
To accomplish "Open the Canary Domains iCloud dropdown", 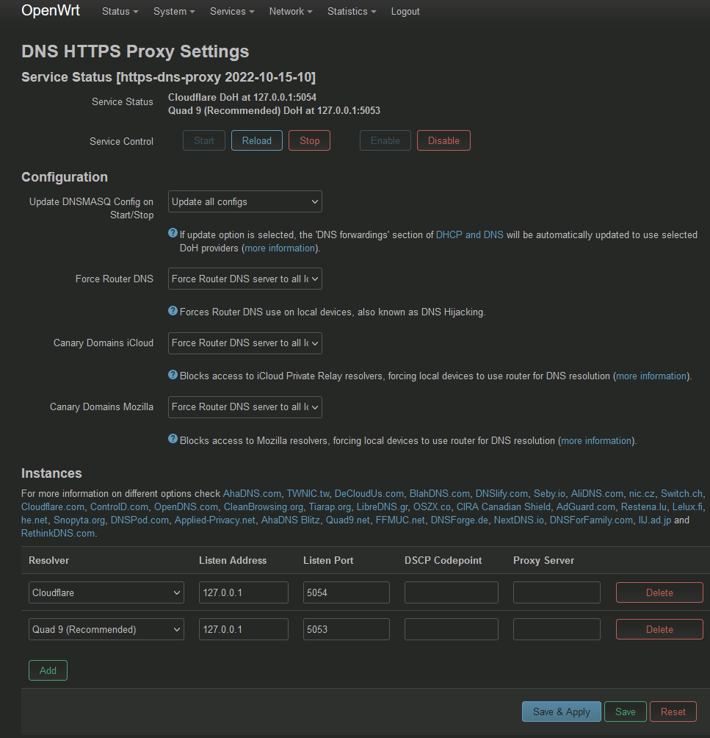I will coord(244,343).
